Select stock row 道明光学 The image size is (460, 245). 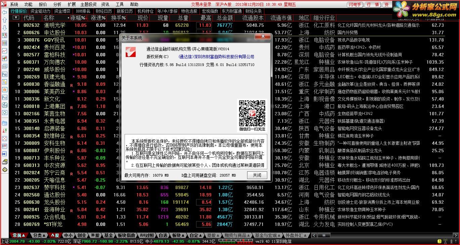(227, 25)
